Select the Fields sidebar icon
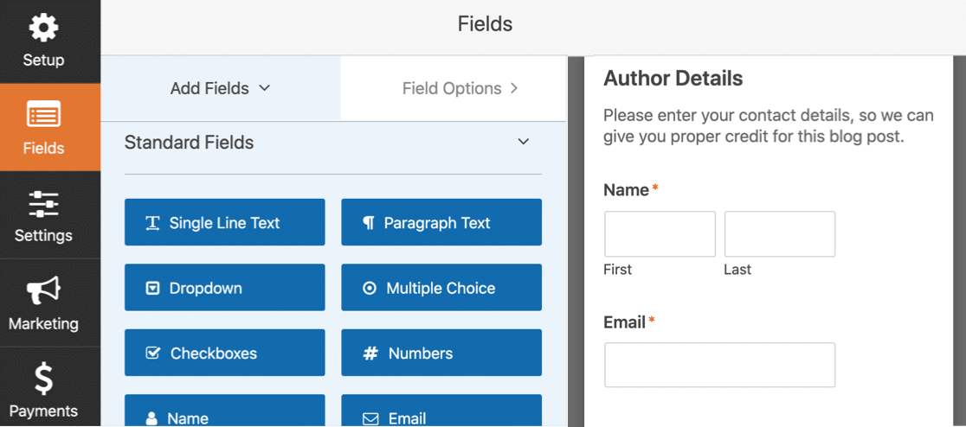This screenshot has height=427, width=966. (43, 115)
